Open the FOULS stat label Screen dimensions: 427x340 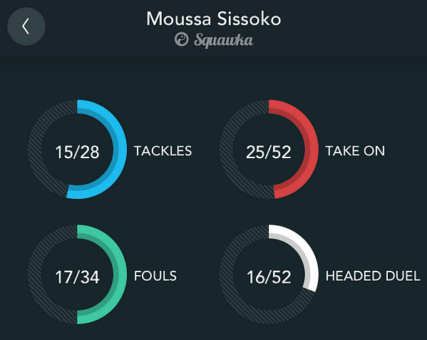[155, 276]
